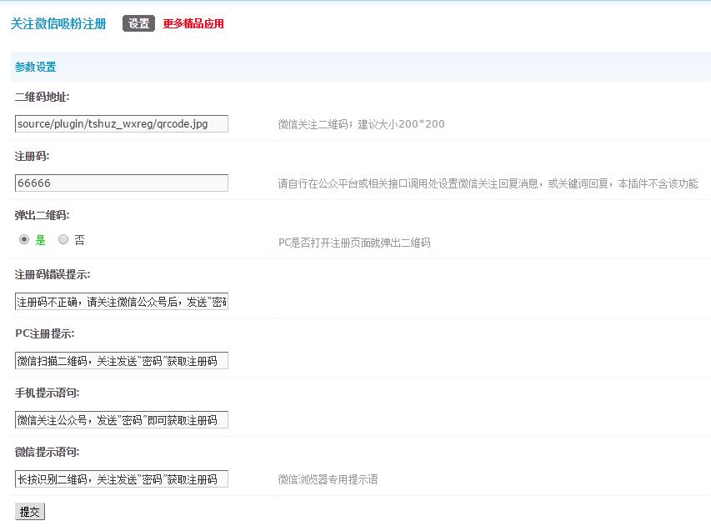Focus the 注册码 field containing 66666
This screenshot has height=531, width=711.
tap(122, 183)
